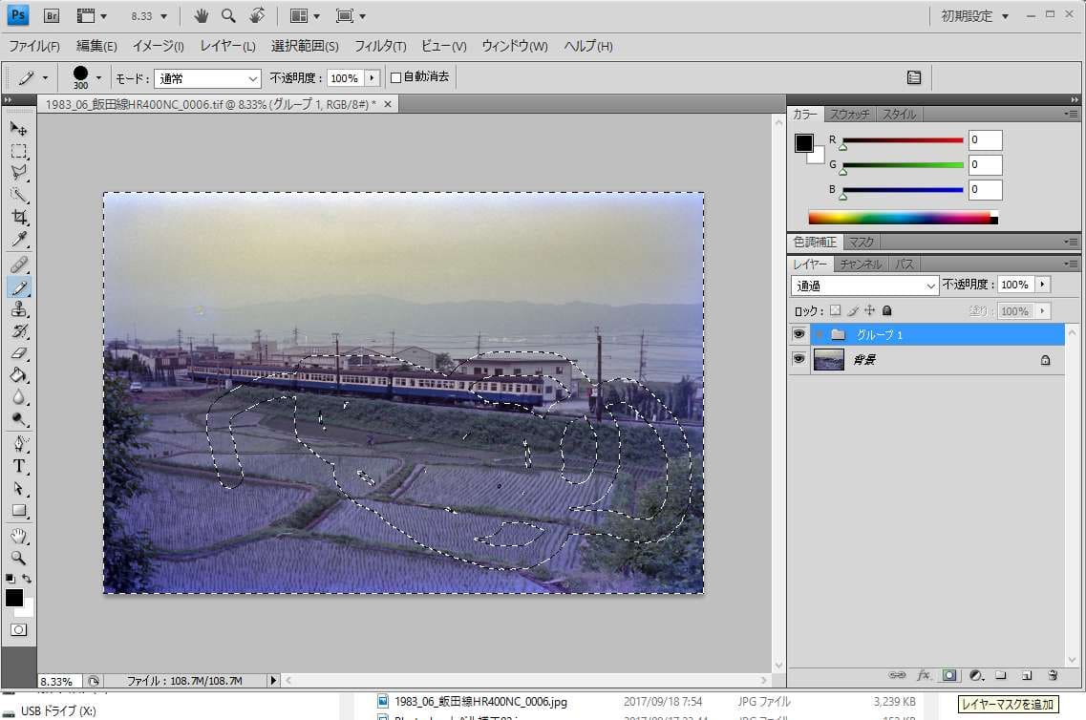Click the Add Layer Mask icon
1086x720 pixels.
[949, 675]
